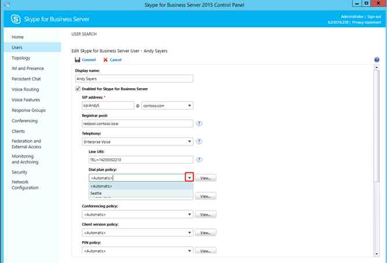Toggle Enabled for Skype for Business Server checkbox
The height and width of the screenshot is (263, 387).
coord(78,89)
